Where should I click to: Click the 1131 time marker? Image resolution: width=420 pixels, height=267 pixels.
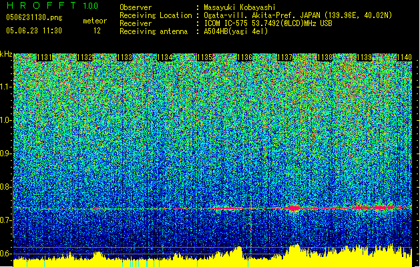pyautogui.click(x=44, y=57)
